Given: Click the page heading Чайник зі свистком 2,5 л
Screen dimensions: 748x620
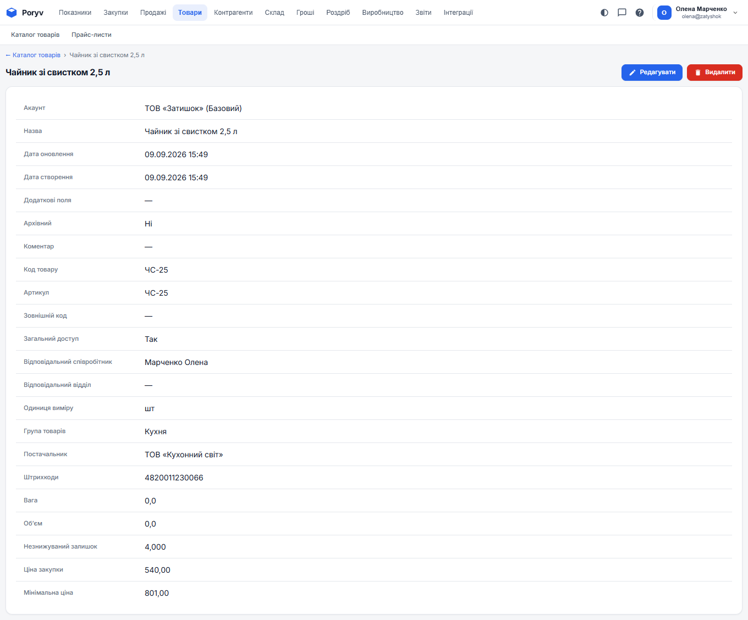Looking at the screenshot, I should pos(58,73).
